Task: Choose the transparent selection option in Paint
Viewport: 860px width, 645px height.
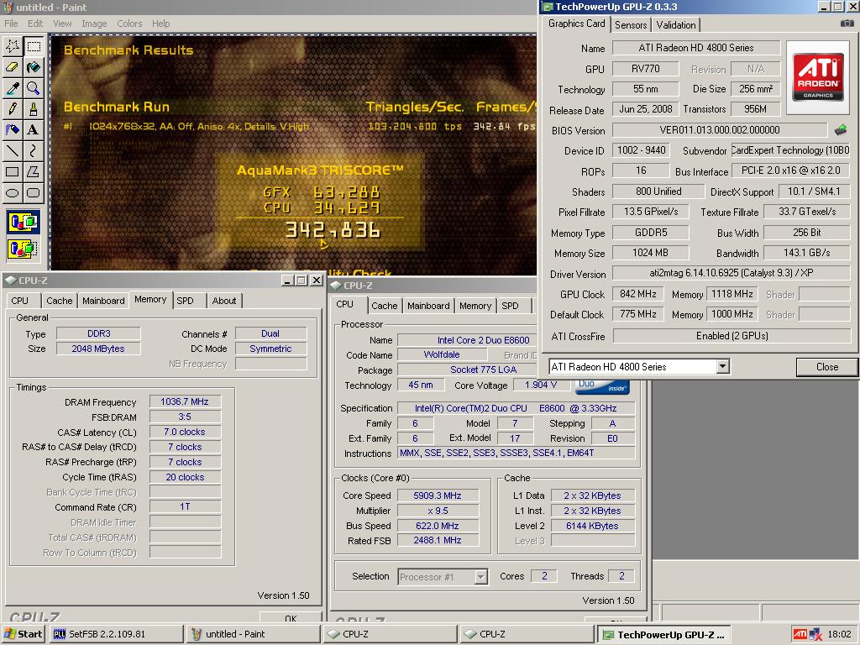Action: click(23, 249)
